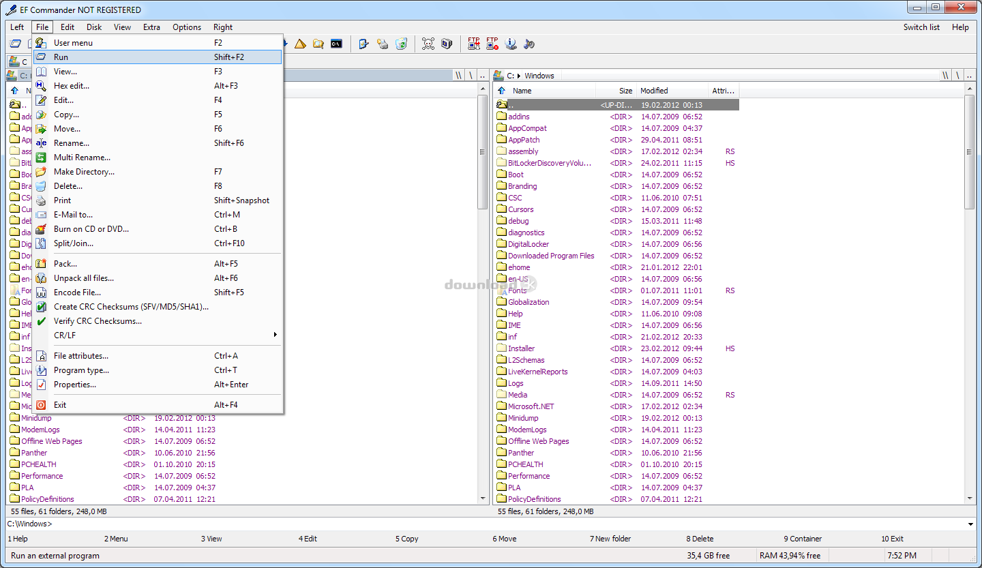Open the find files folder-magnifier toolbar icon
Viewport: 982px width, 568px height.
(318, 44)
